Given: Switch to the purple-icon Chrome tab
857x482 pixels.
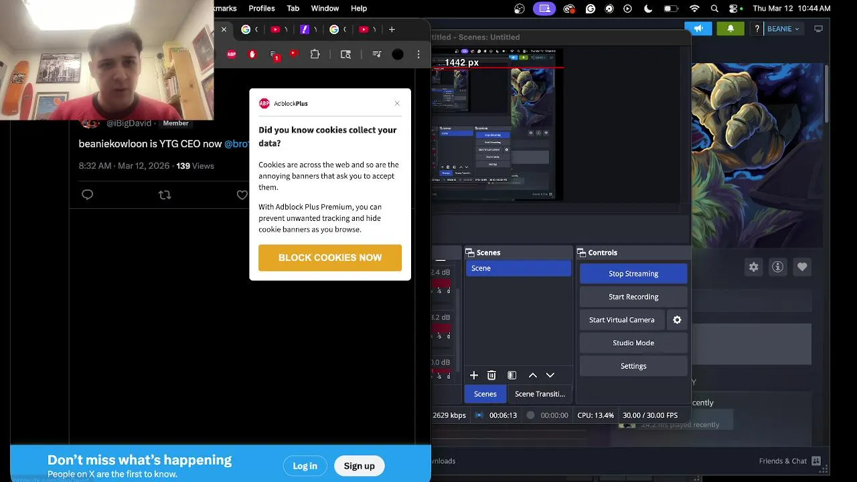Looking at the screenshot, I should click(x=305, y=29).
